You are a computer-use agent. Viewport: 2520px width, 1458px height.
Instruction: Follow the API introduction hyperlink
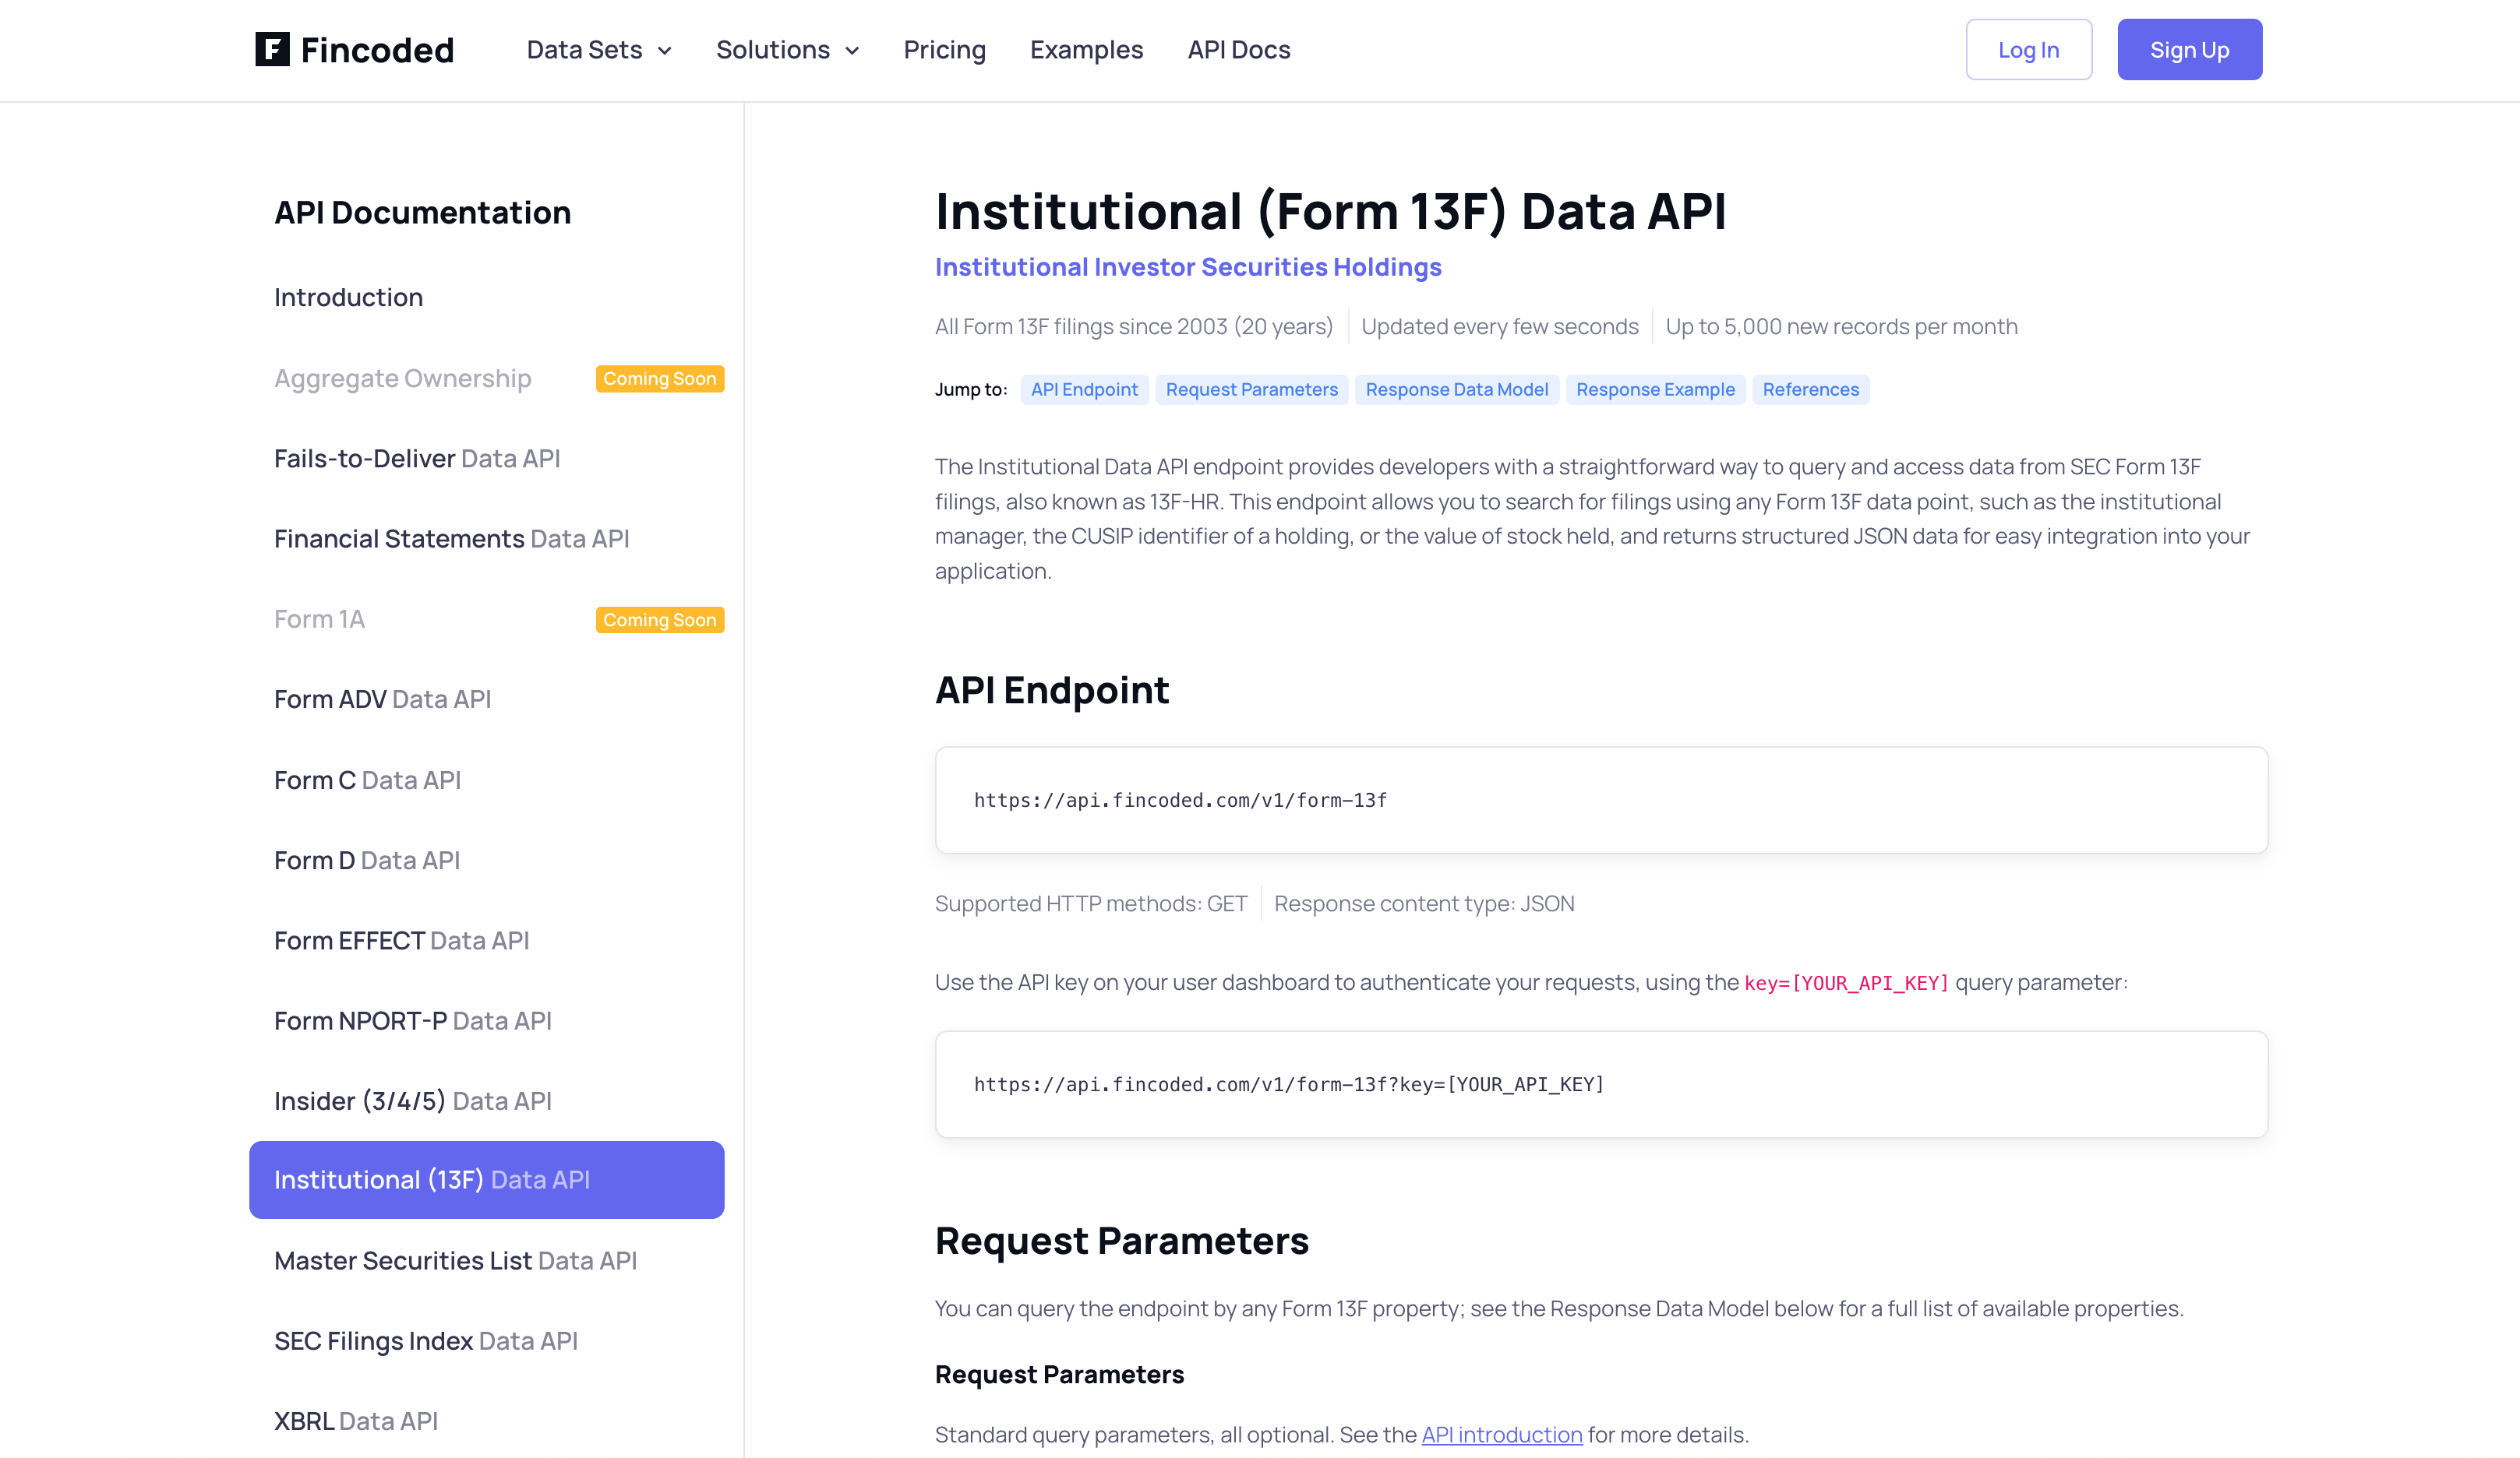[x=1502, y=1435]
